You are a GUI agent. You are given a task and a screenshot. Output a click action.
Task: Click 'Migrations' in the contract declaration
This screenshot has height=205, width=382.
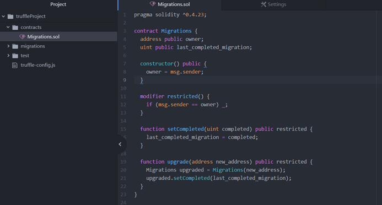[x=176, y=31]
